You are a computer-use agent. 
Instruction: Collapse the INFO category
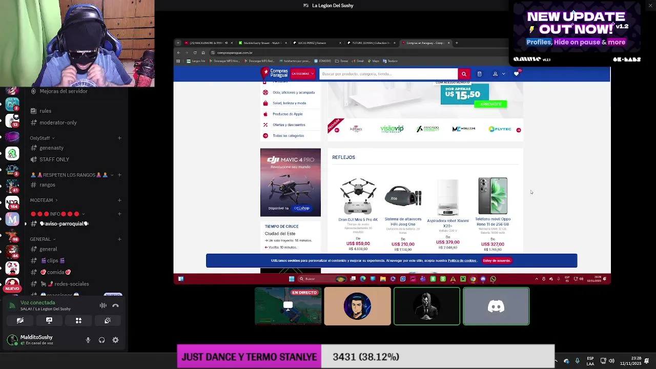(x=57, y=214)
